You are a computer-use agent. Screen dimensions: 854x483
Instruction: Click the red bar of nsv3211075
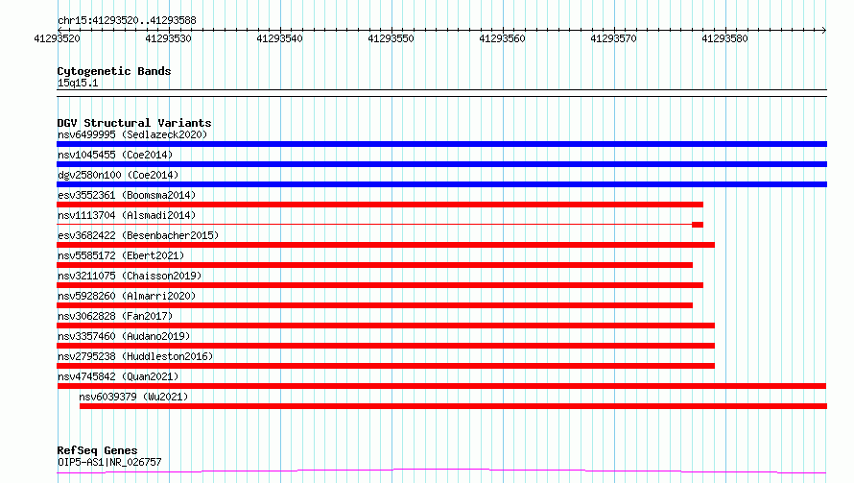point(380,285)
